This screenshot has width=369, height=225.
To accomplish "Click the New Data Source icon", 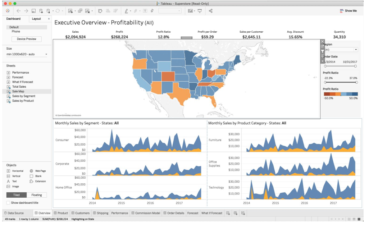I will coord(41,11).
